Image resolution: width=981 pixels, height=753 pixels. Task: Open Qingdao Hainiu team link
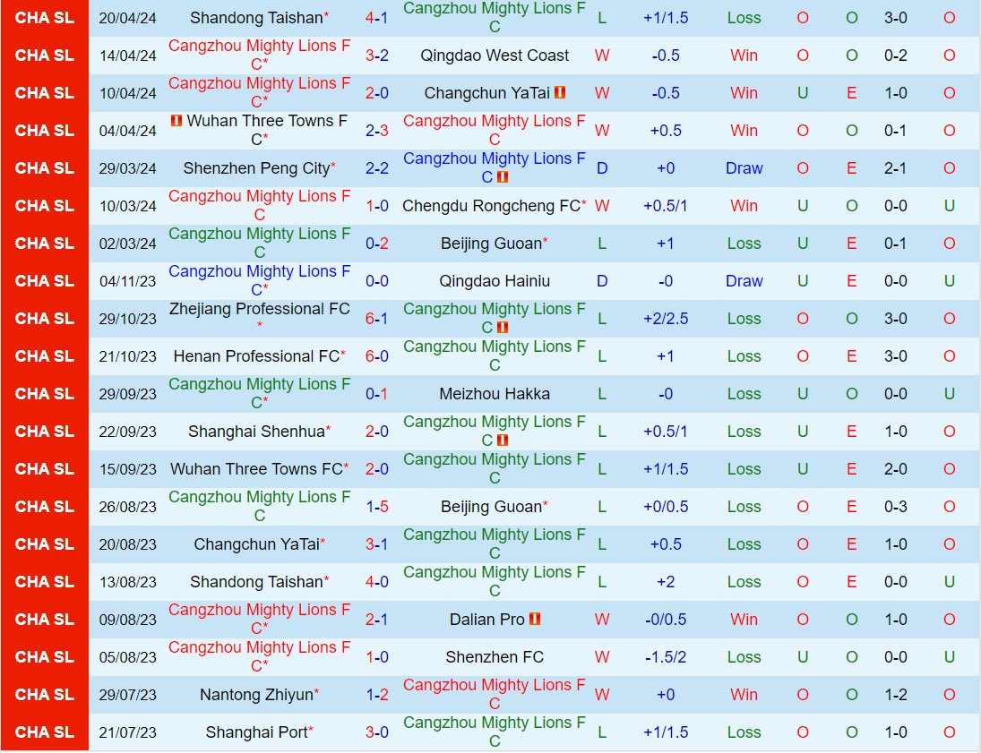point(495,281)
